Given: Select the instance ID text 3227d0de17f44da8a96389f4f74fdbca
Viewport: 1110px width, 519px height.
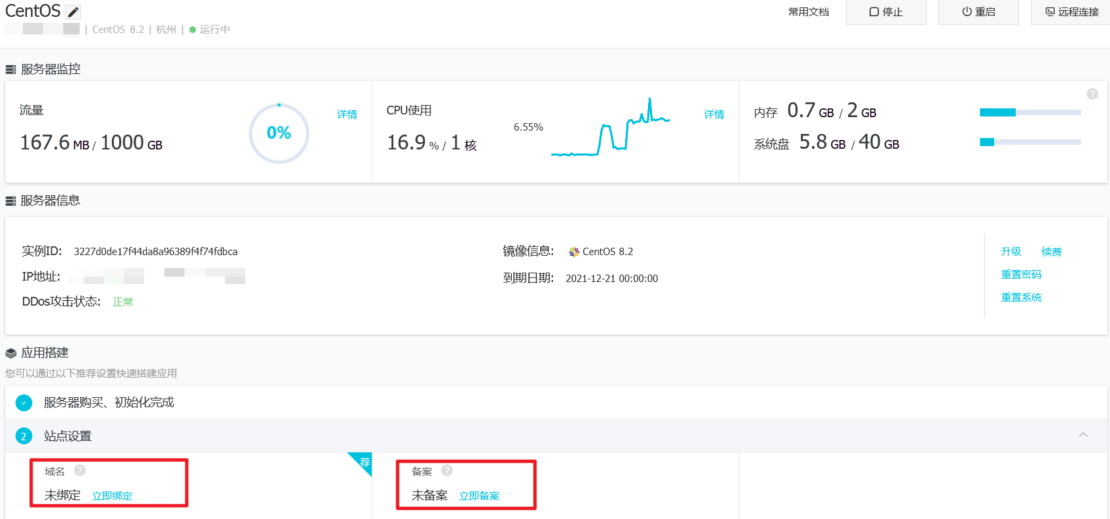Looking at the screenshot, I should (x=156, y=252).
